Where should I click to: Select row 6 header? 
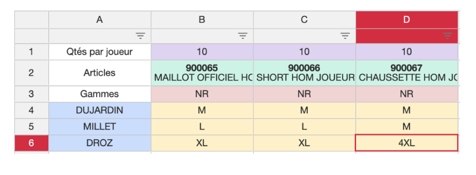click(x=32, y=143)
